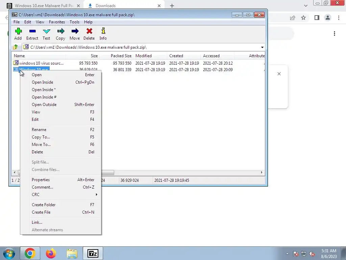Toggle the Chrome side panel icon
The width and height of the screenshot is (346, 260).
[317, 18]
